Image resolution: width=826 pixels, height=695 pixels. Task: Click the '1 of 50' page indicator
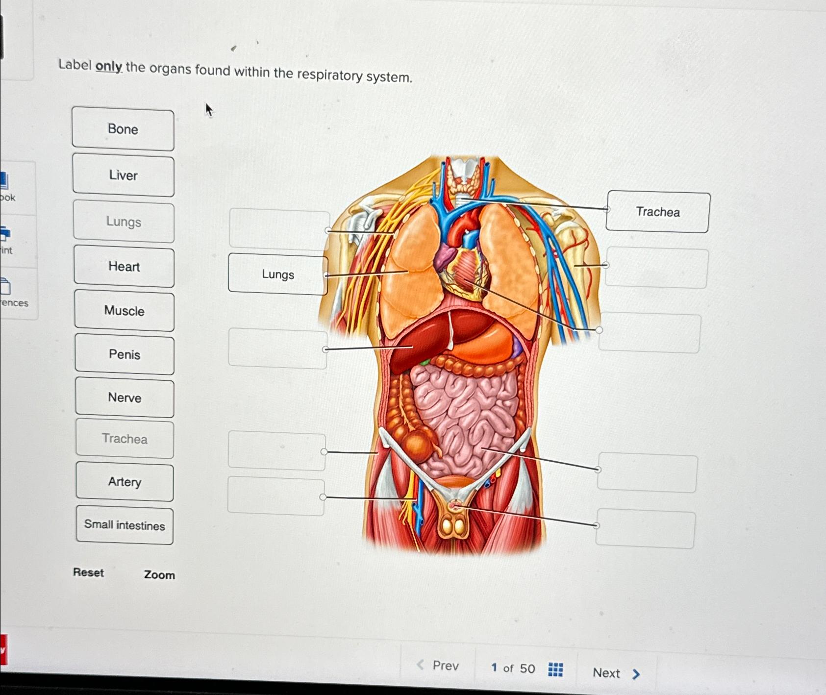[513, 668]
